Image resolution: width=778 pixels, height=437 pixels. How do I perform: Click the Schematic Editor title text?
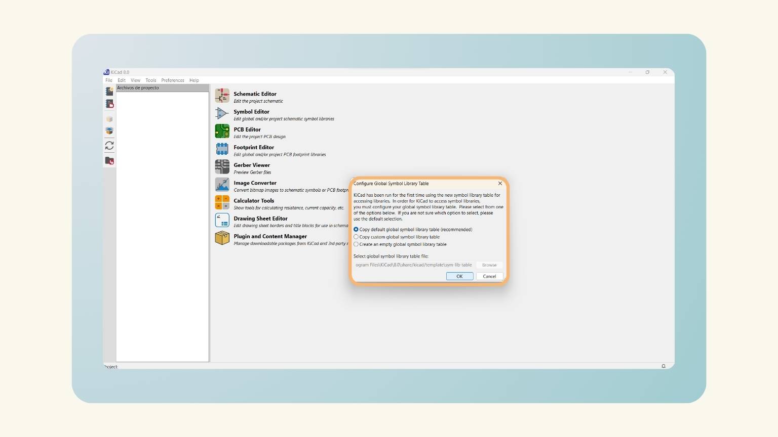pos(255,94)
